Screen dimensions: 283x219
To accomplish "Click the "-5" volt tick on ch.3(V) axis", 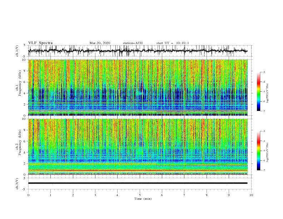I will [24, 189].
